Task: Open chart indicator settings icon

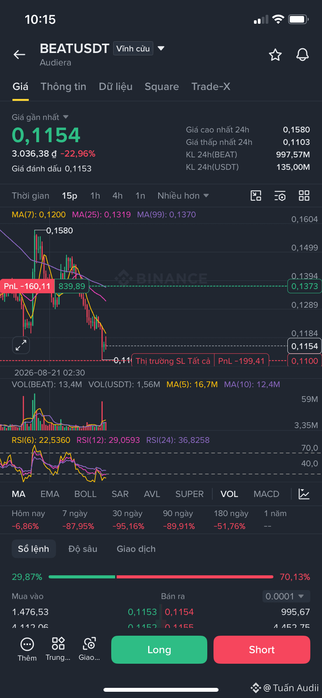Action: (280, 196)
